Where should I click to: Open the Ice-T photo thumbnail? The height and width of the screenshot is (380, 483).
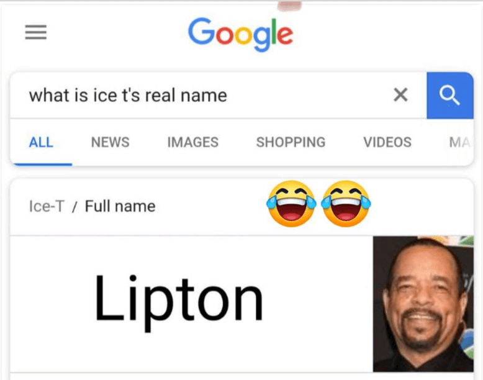click(x=423, y=304)
